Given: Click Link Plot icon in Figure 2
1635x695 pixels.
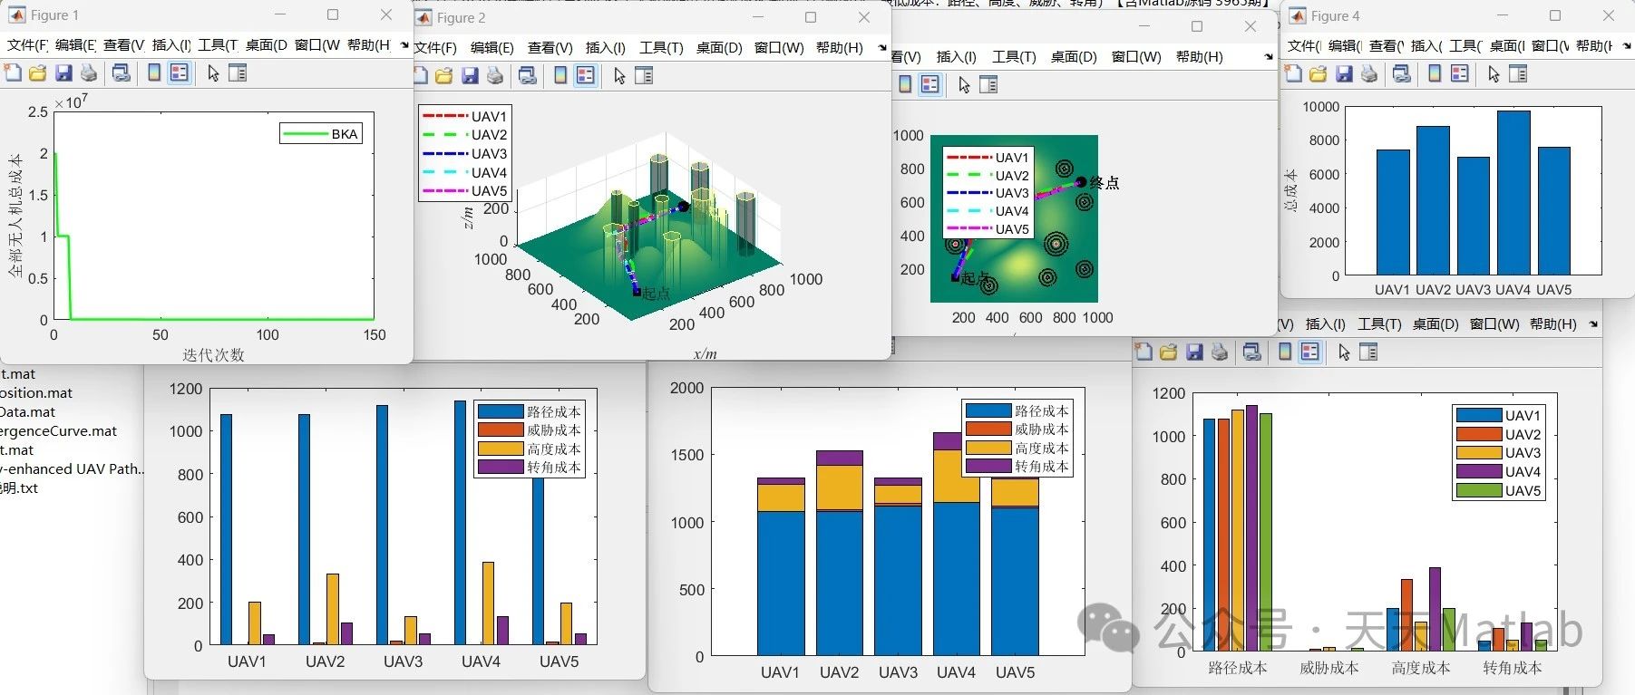Looking at the screenshot, I should [527, 75].
